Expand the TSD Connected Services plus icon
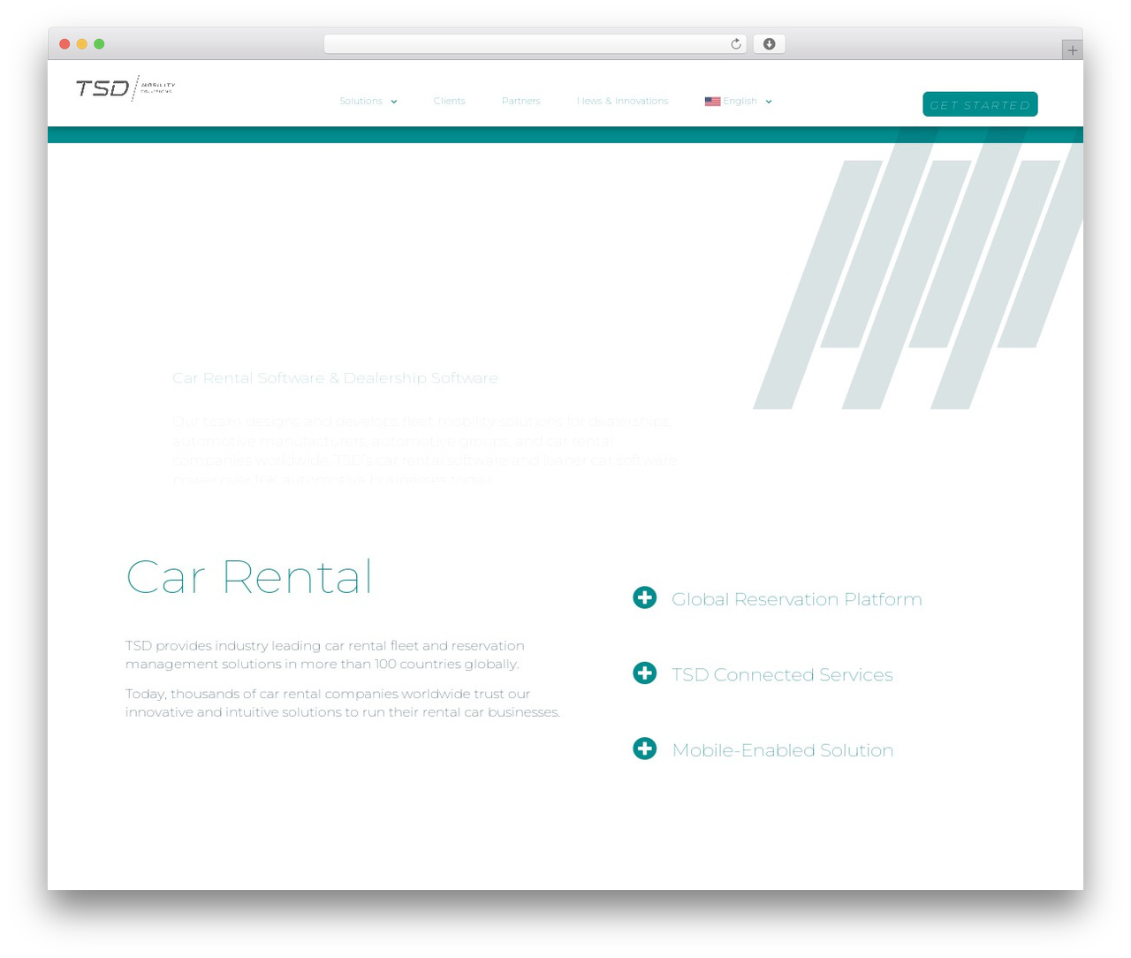The width and height of the screenshot is (1131, 958). click(645, 673)
